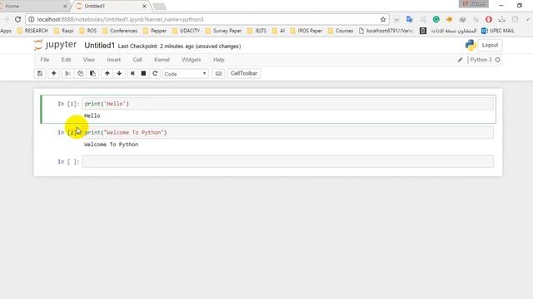The image size is (533, 299).
Task: Restart the kernel icon
Action: 155,74
